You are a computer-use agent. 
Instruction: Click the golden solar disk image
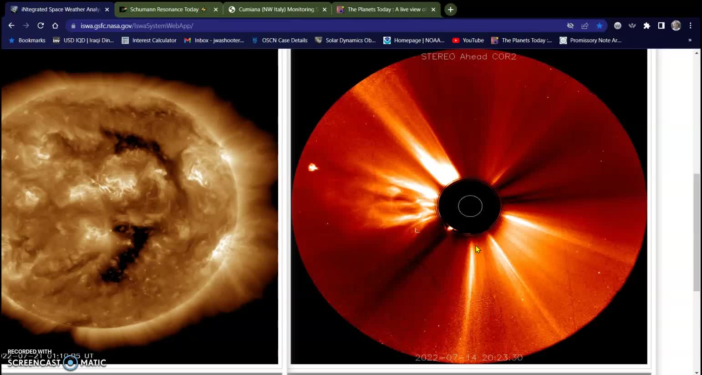tap(139, 207)
